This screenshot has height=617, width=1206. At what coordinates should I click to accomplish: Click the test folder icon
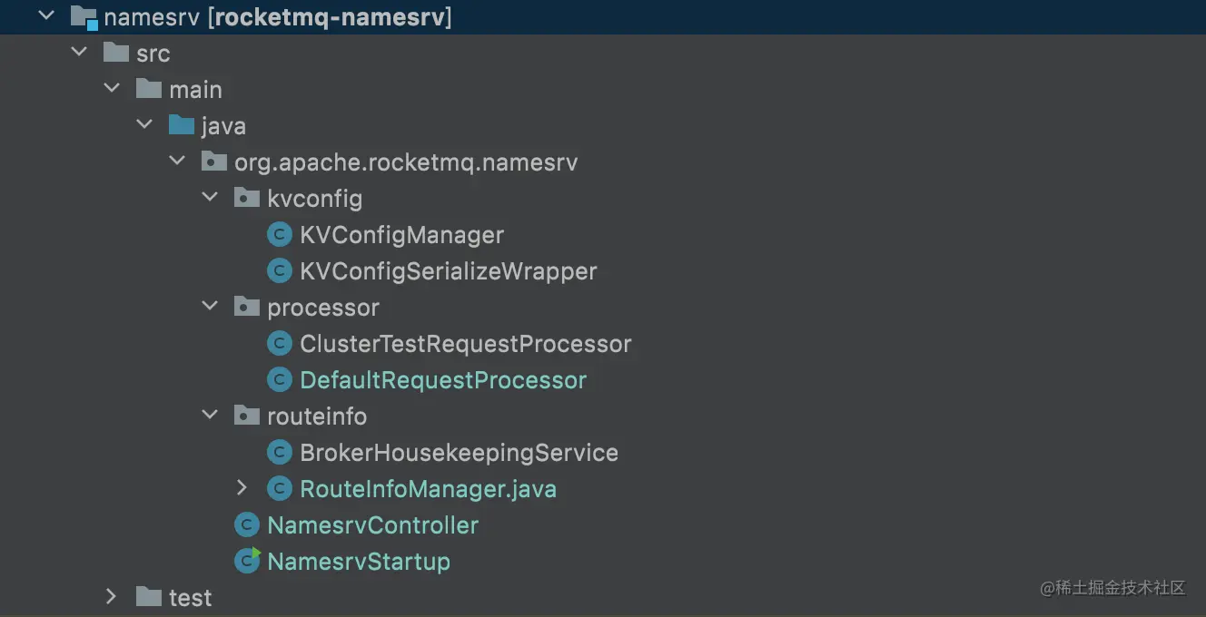149,597
